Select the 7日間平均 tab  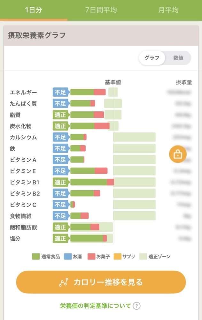[x=101, y=10]
